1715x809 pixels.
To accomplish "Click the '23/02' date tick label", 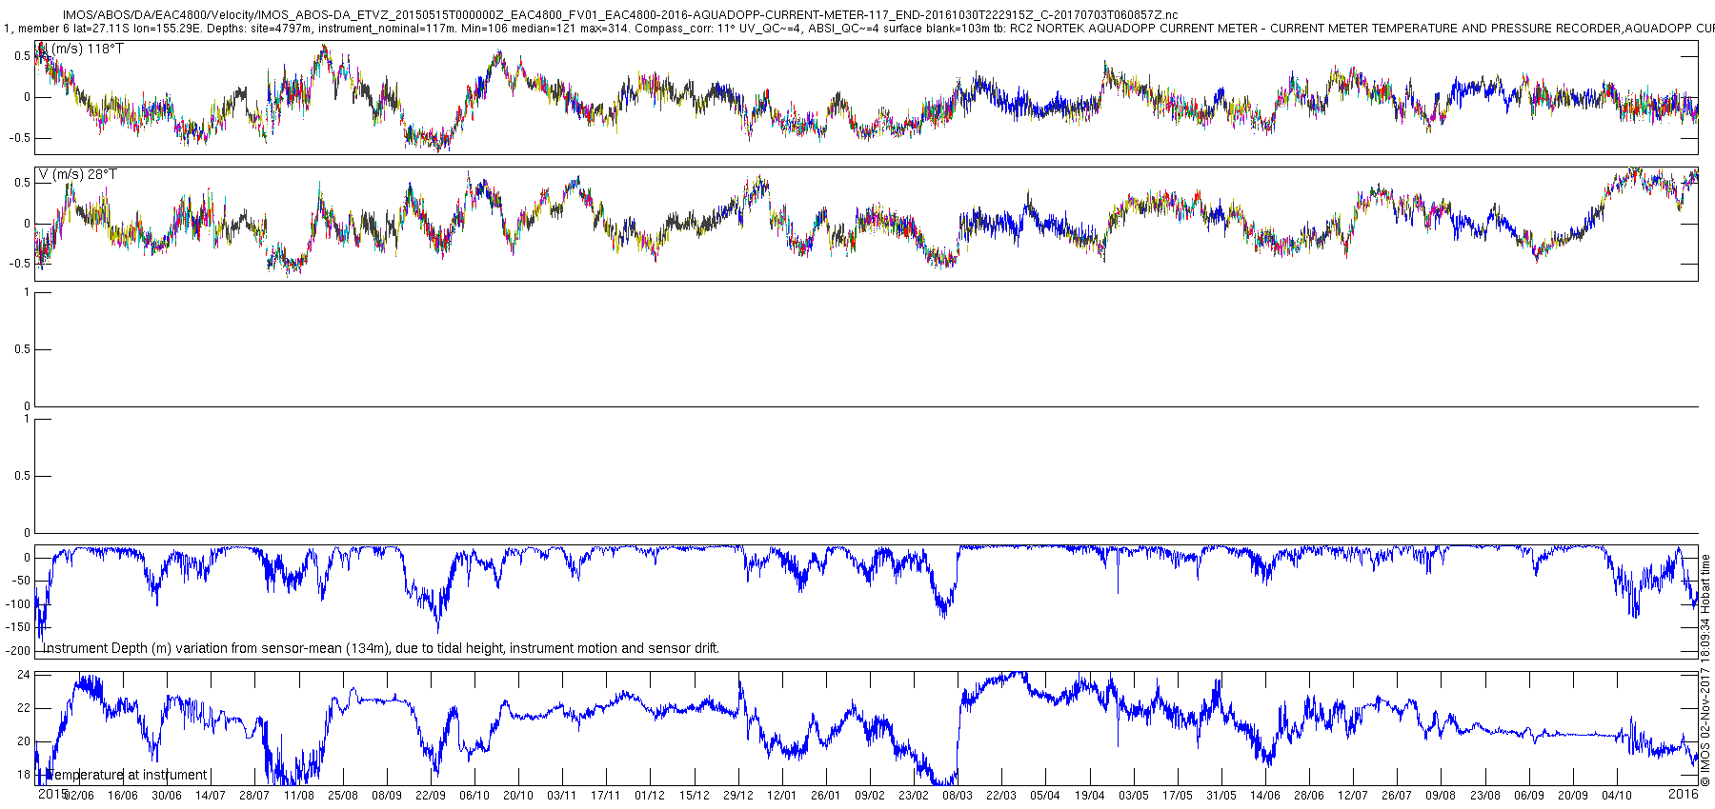I will (914, 796).
